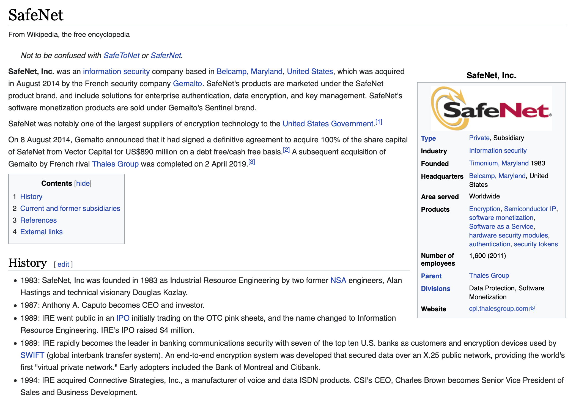Open Parent label link in infobox
The height and width of the screenshot is (398, 576).
[x=431, y=276]
